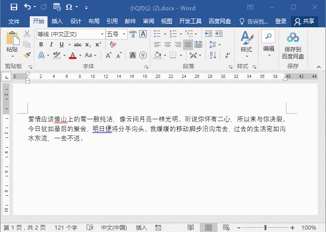Screen dimensions: 326x232
Task: Toggle Italic formatting
Action: 51,45
